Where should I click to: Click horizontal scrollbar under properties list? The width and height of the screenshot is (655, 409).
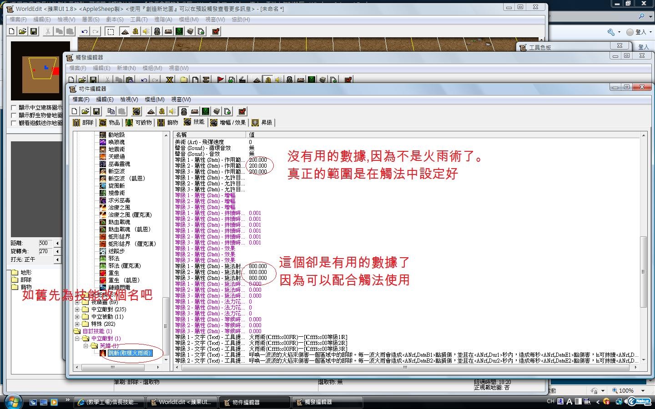tap(407, 367)
